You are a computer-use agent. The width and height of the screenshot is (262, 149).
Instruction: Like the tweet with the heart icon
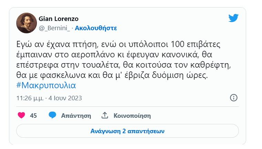21,115
